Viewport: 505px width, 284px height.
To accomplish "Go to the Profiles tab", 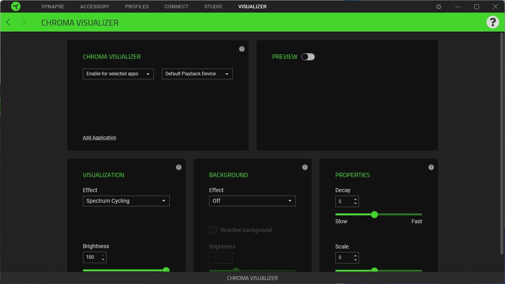I will [137, 7].
